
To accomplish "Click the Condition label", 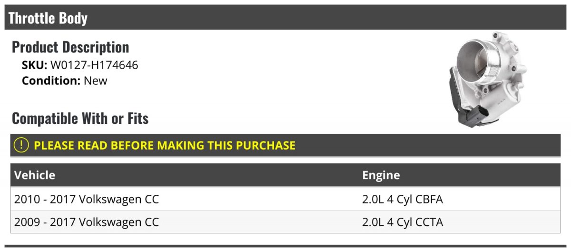I will pyautogui.click(x=51, y=81).
